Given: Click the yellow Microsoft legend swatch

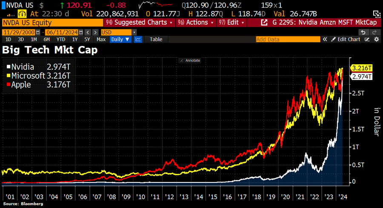Looking at the screenshot, I should point(9,76).
